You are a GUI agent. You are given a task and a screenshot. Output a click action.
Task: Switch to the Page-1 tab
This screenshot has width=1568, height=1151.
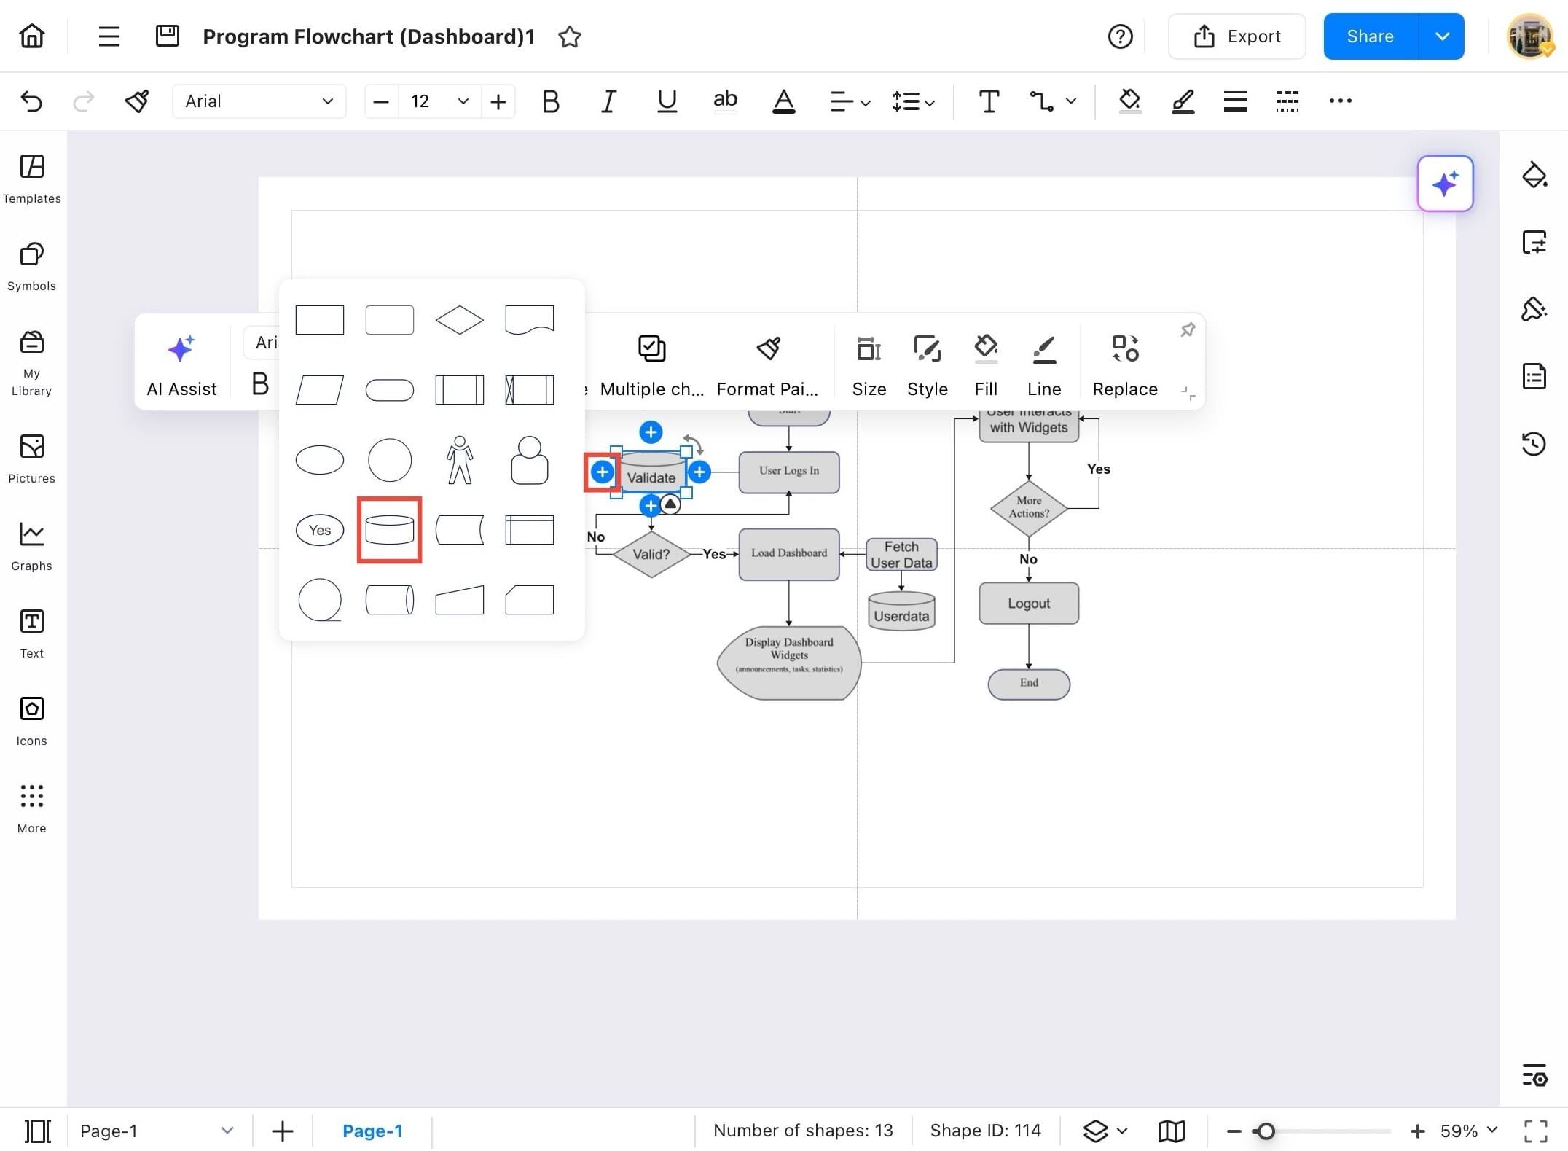[x=372, y=1131]
